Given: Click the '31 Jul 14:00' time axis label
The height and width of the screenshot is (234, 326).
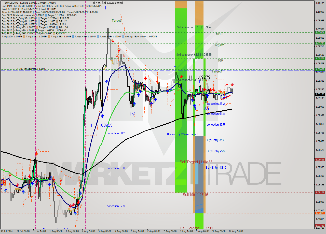Looking at the screenshot, I should click(x=39, y=231).
